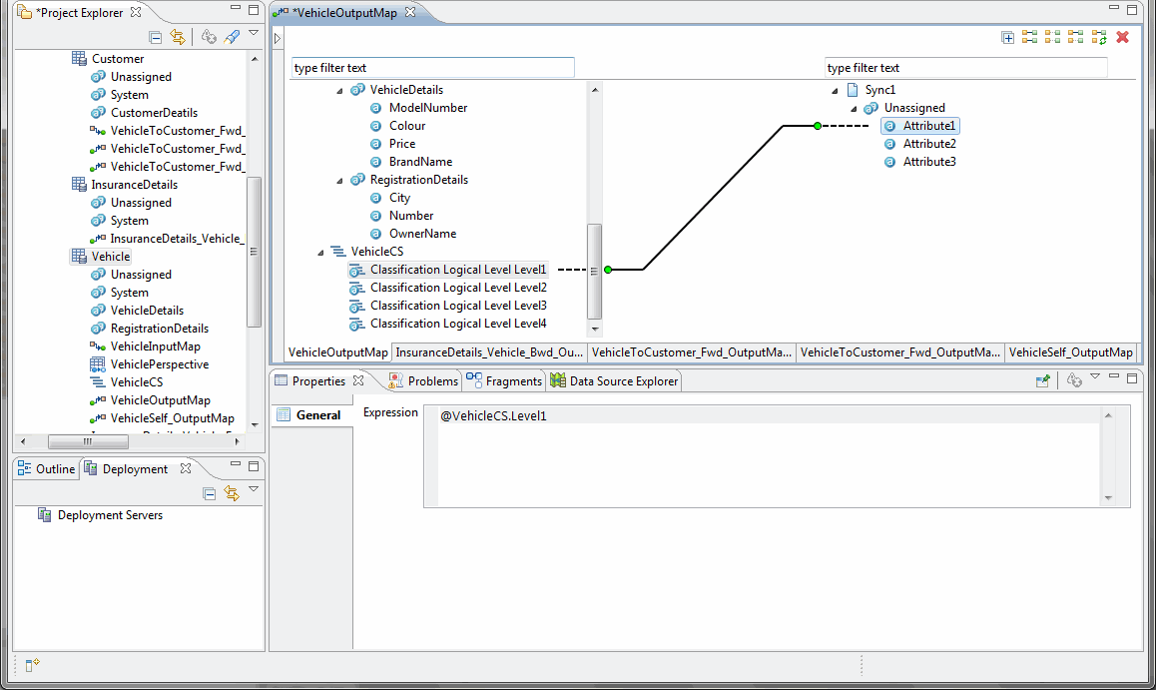Click the green mapping connector handle near Attribute1
The height and width of the screenshot is (690, 1156).
(x=817, y=126)
